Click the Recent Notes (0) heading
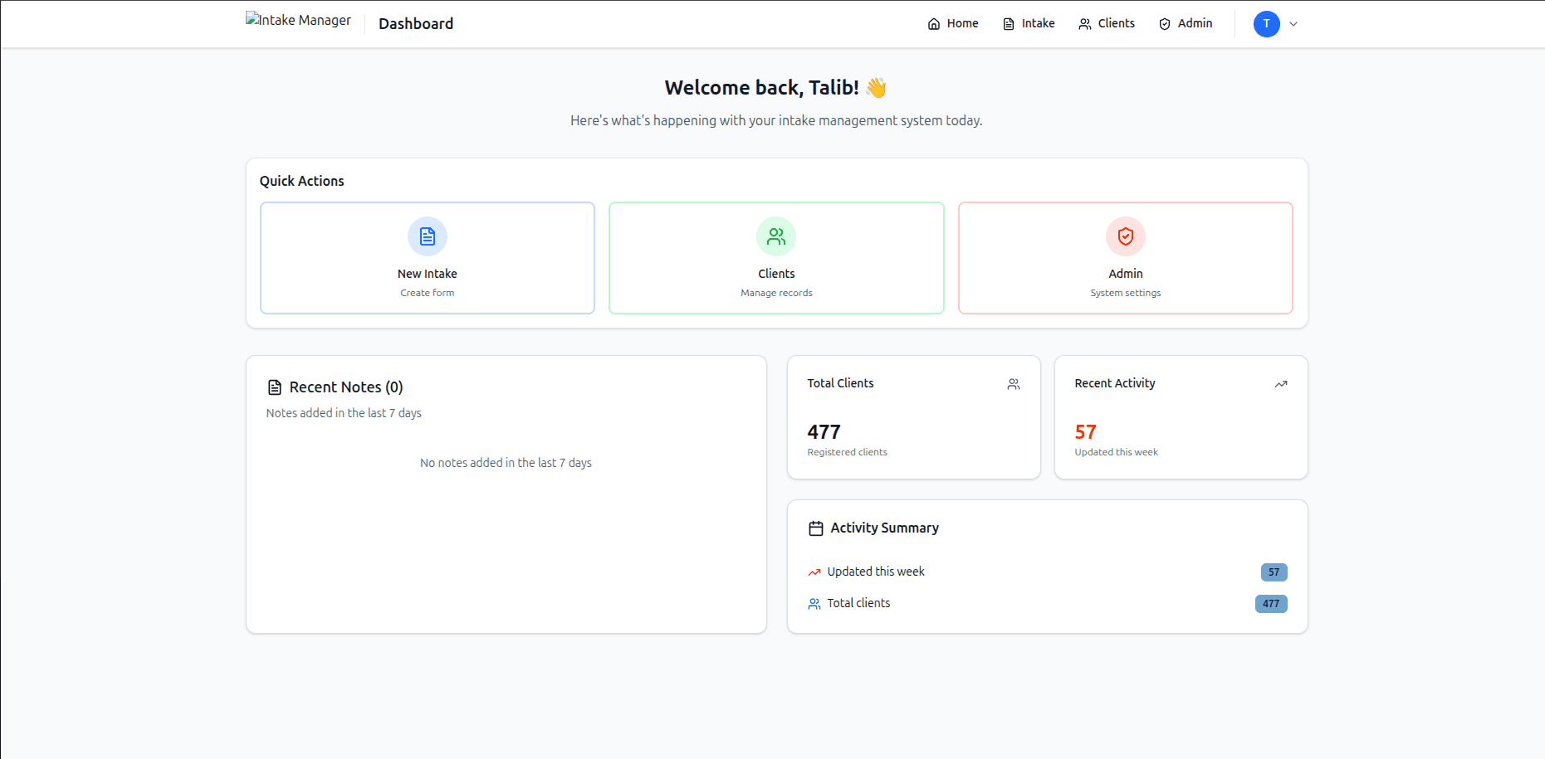The height and width of the screenshot is (759, 1545). click(x=346, y=387)
